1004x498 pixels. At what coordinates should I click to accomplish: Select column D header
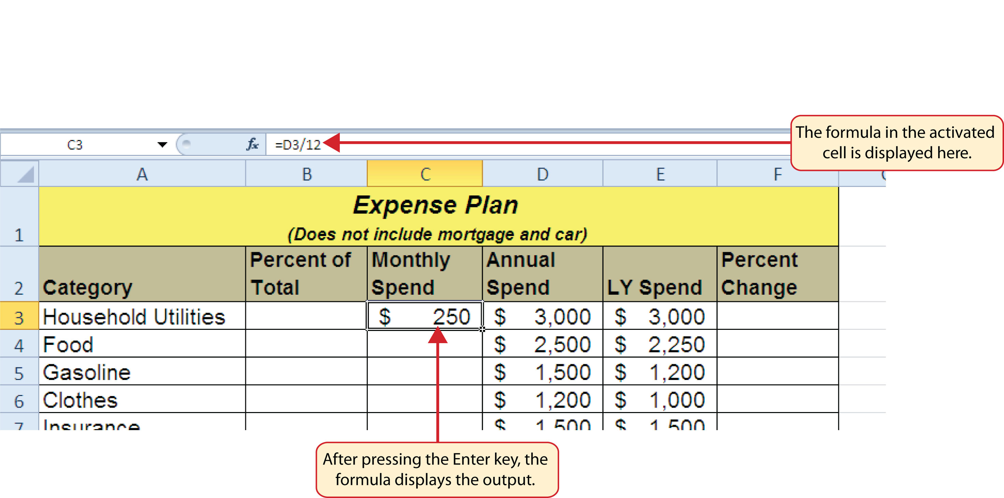(x=542, y=174)
